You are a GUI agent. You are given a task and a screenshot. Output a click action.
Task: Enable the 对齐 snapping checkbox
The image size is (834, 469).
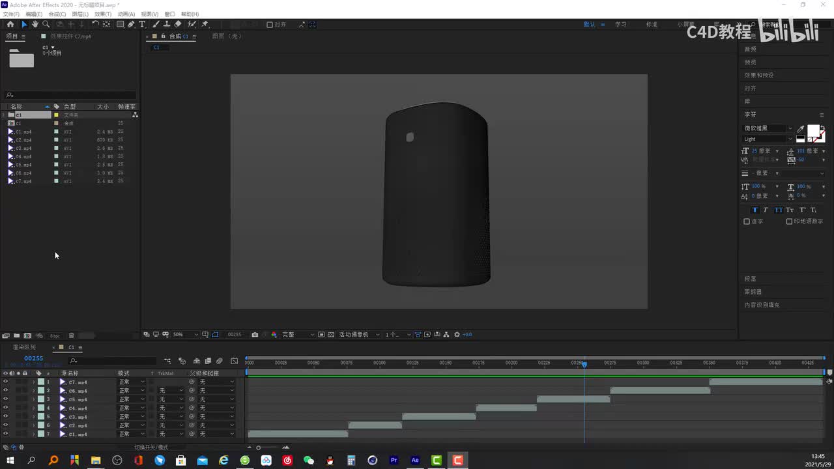pos(270,25)
